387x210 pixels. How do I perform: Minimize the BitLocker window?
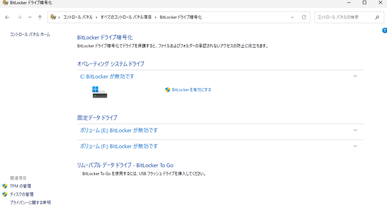click(349, 3)
